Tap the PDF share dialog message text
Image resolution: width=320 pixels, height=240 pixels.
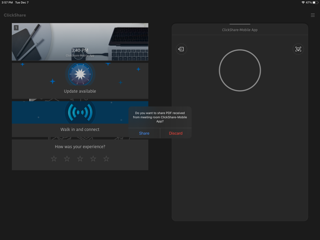[160, 117]
